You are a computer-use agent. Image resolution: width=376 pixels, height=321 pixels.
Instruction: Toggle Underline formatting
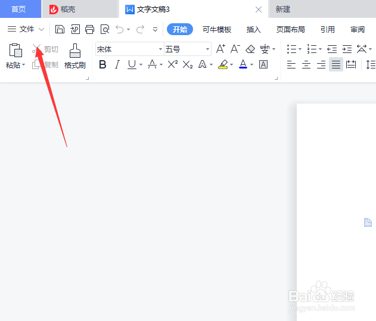(x=132, y=64)
